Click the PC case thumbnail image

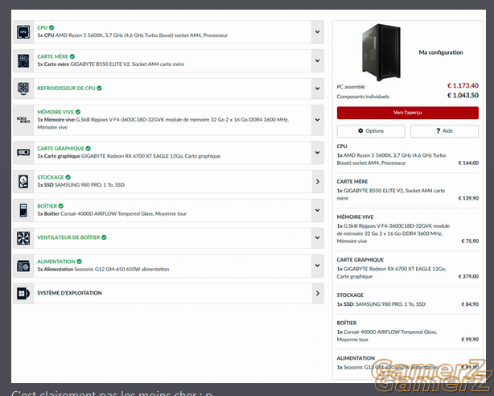tap(381, 52)
